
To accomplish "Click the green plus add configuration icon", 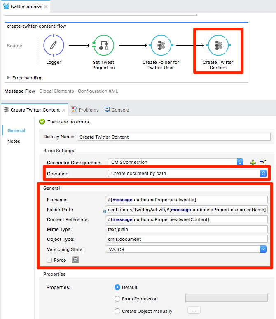I will (x=253, y=163).
